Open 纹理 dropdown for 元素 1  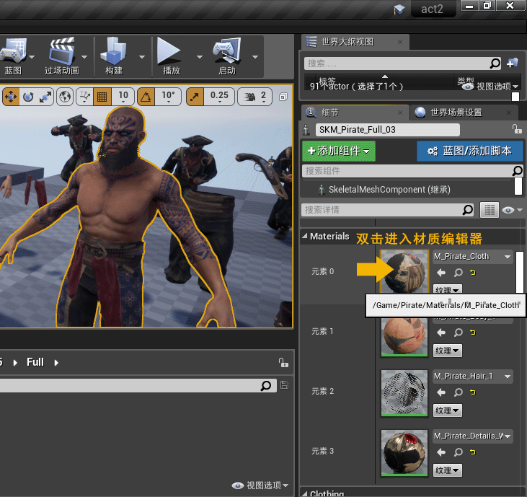(x=447, y=351)
